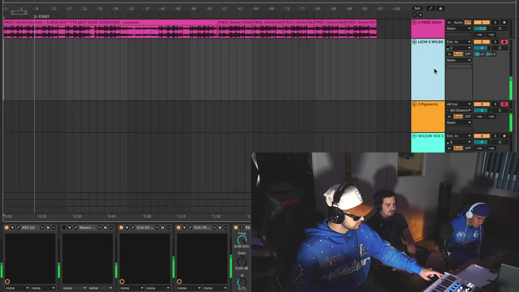Screen dimensions: 519x292
Task: Toggle the 3 Pigments track activator button
Action: tap(482, 104)
